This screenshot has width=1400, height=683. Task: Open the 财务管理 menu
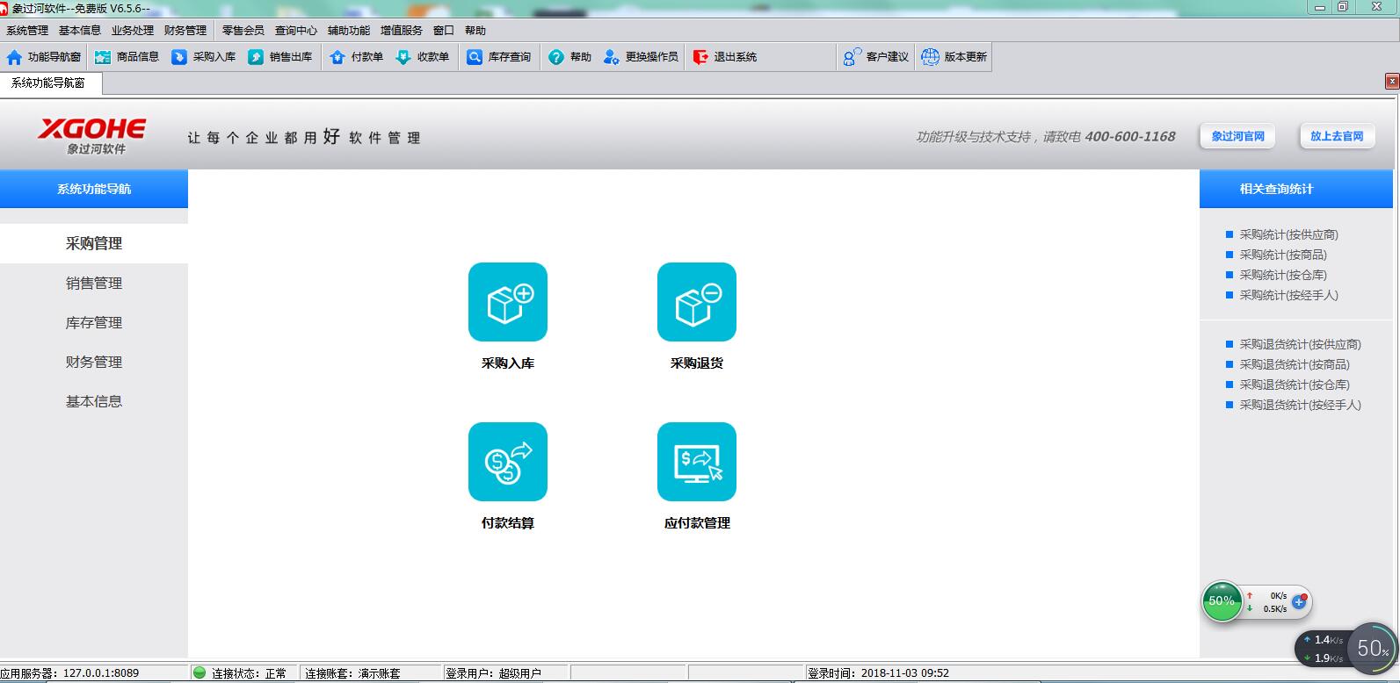tap(185, 30)
